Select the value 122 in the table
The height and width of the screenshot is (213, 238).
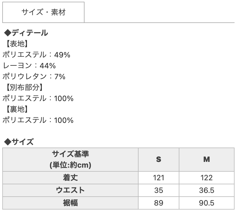[205, 177]
